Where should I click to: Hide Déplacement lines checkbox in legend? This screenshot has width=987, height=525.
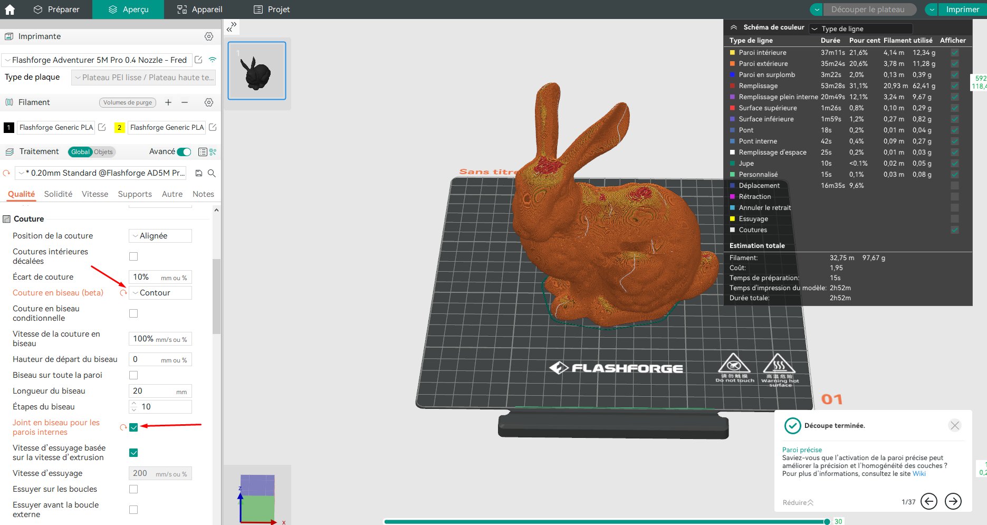pyautogui.click(x=955, y=186)
